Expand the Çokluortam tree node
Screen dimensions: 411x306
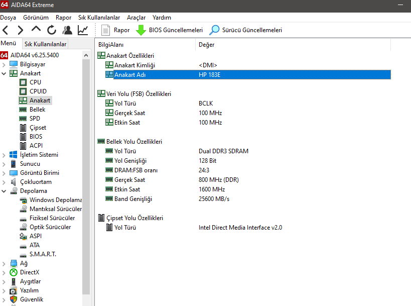point(4,182)
